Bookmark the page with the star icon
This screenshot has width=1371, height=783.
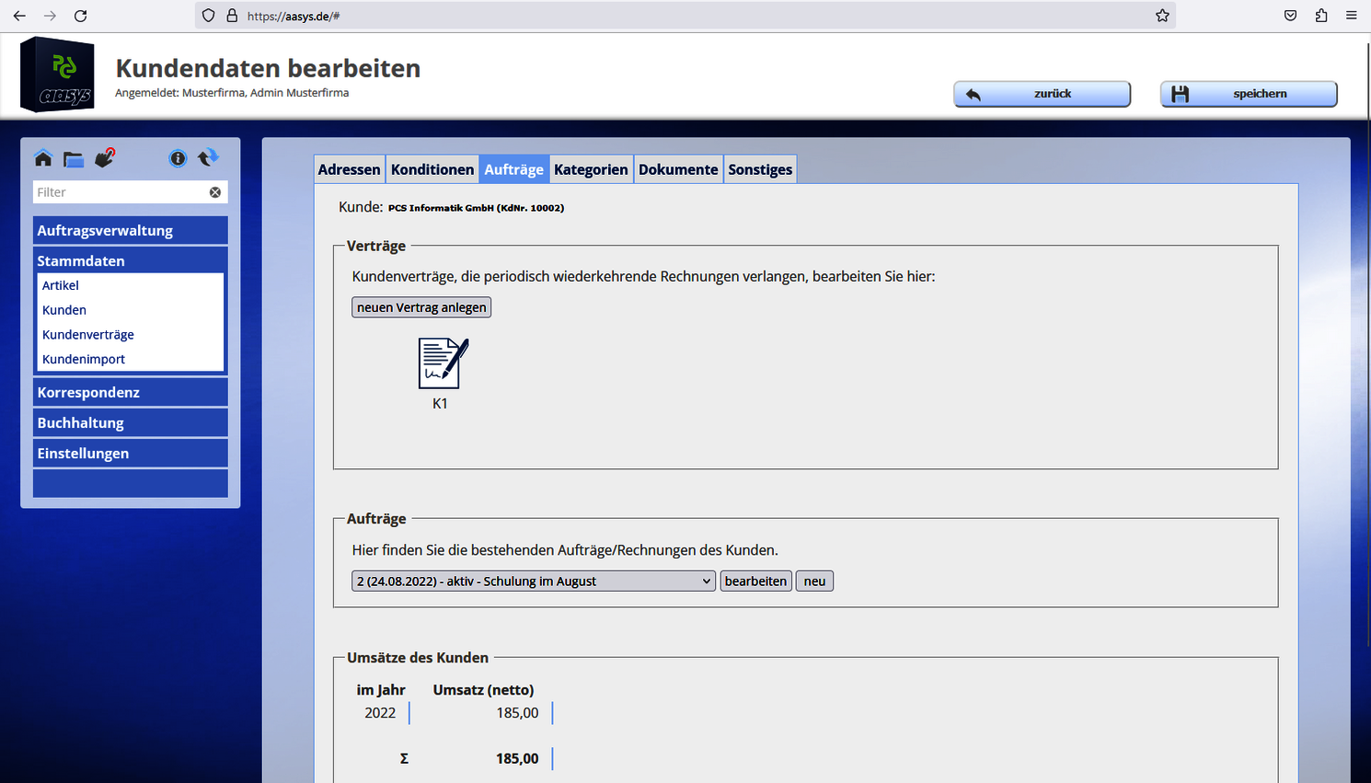coord(1162,16)
